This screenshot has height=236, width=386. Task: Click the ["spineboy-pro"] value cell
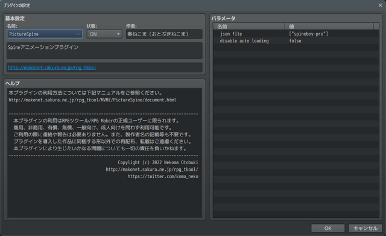[308, 34]
